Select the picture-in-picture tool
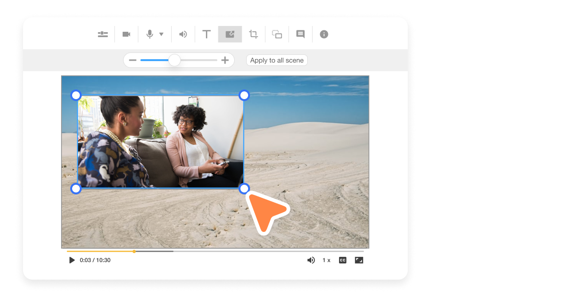577x306 pixels. [x=230, y=34]
